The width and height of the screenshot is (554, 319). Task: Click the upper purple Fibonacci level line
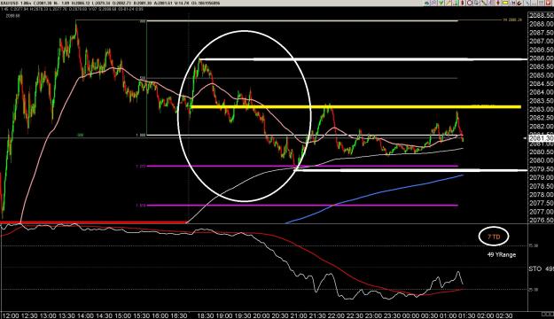point(302,166)
